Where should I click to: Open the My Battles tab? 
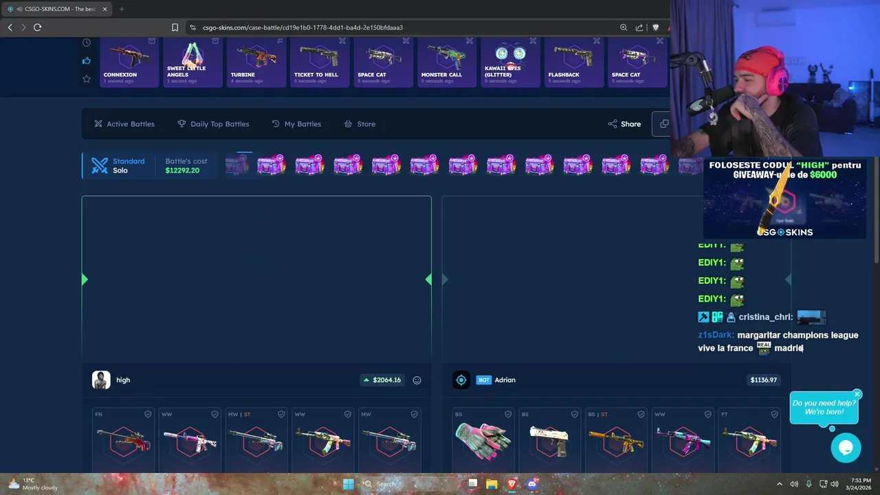click(x=296, y=124)
